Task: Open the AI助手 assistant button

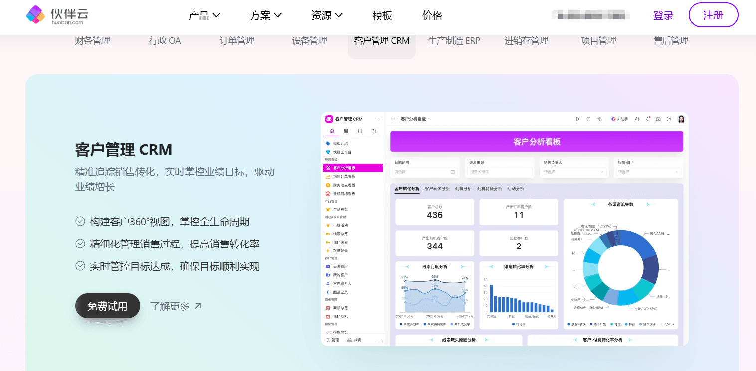Action: coord(619,119)
